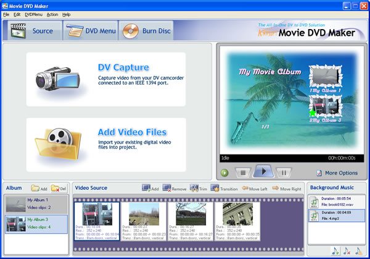370x259 pixels.
Task: Select the 4.mp3 music track
Action: click(337, 216)
